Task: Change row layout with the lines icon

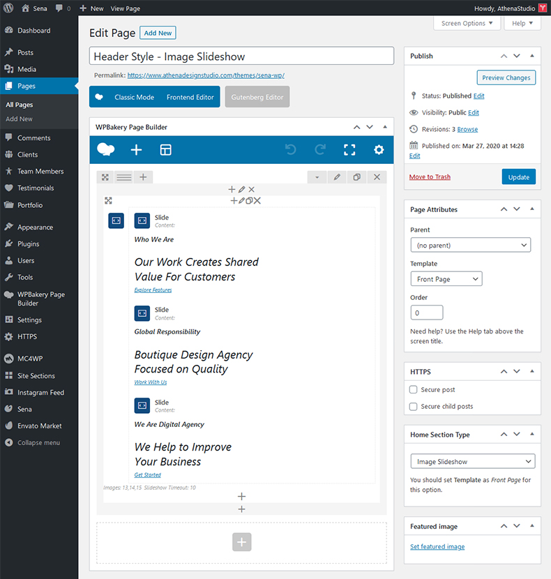Action: pos(124,177)
